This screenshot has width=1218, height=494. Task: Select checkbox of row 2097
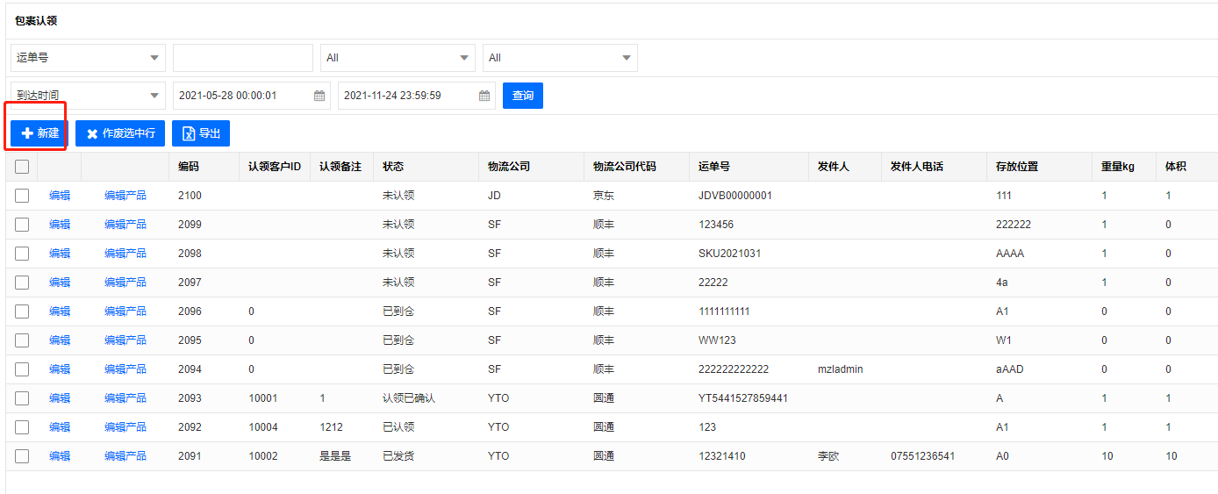click(22, 283)
